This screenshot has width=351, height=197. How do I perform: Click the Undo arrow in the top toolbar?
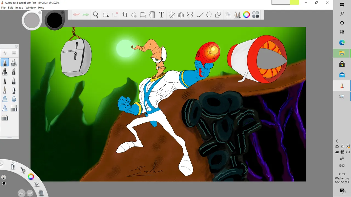(77, 15)
